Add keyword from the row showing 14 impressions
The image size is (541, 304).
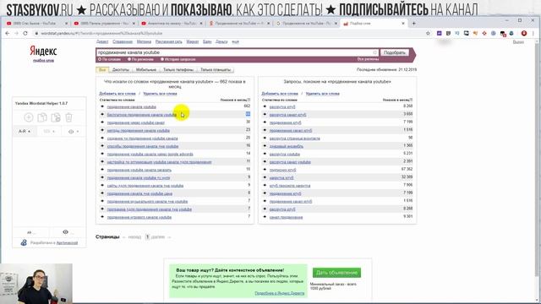(102, 154)
